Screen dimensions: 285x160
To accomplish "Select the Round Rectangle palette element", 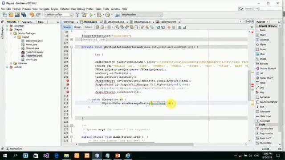I will [268, 102].
